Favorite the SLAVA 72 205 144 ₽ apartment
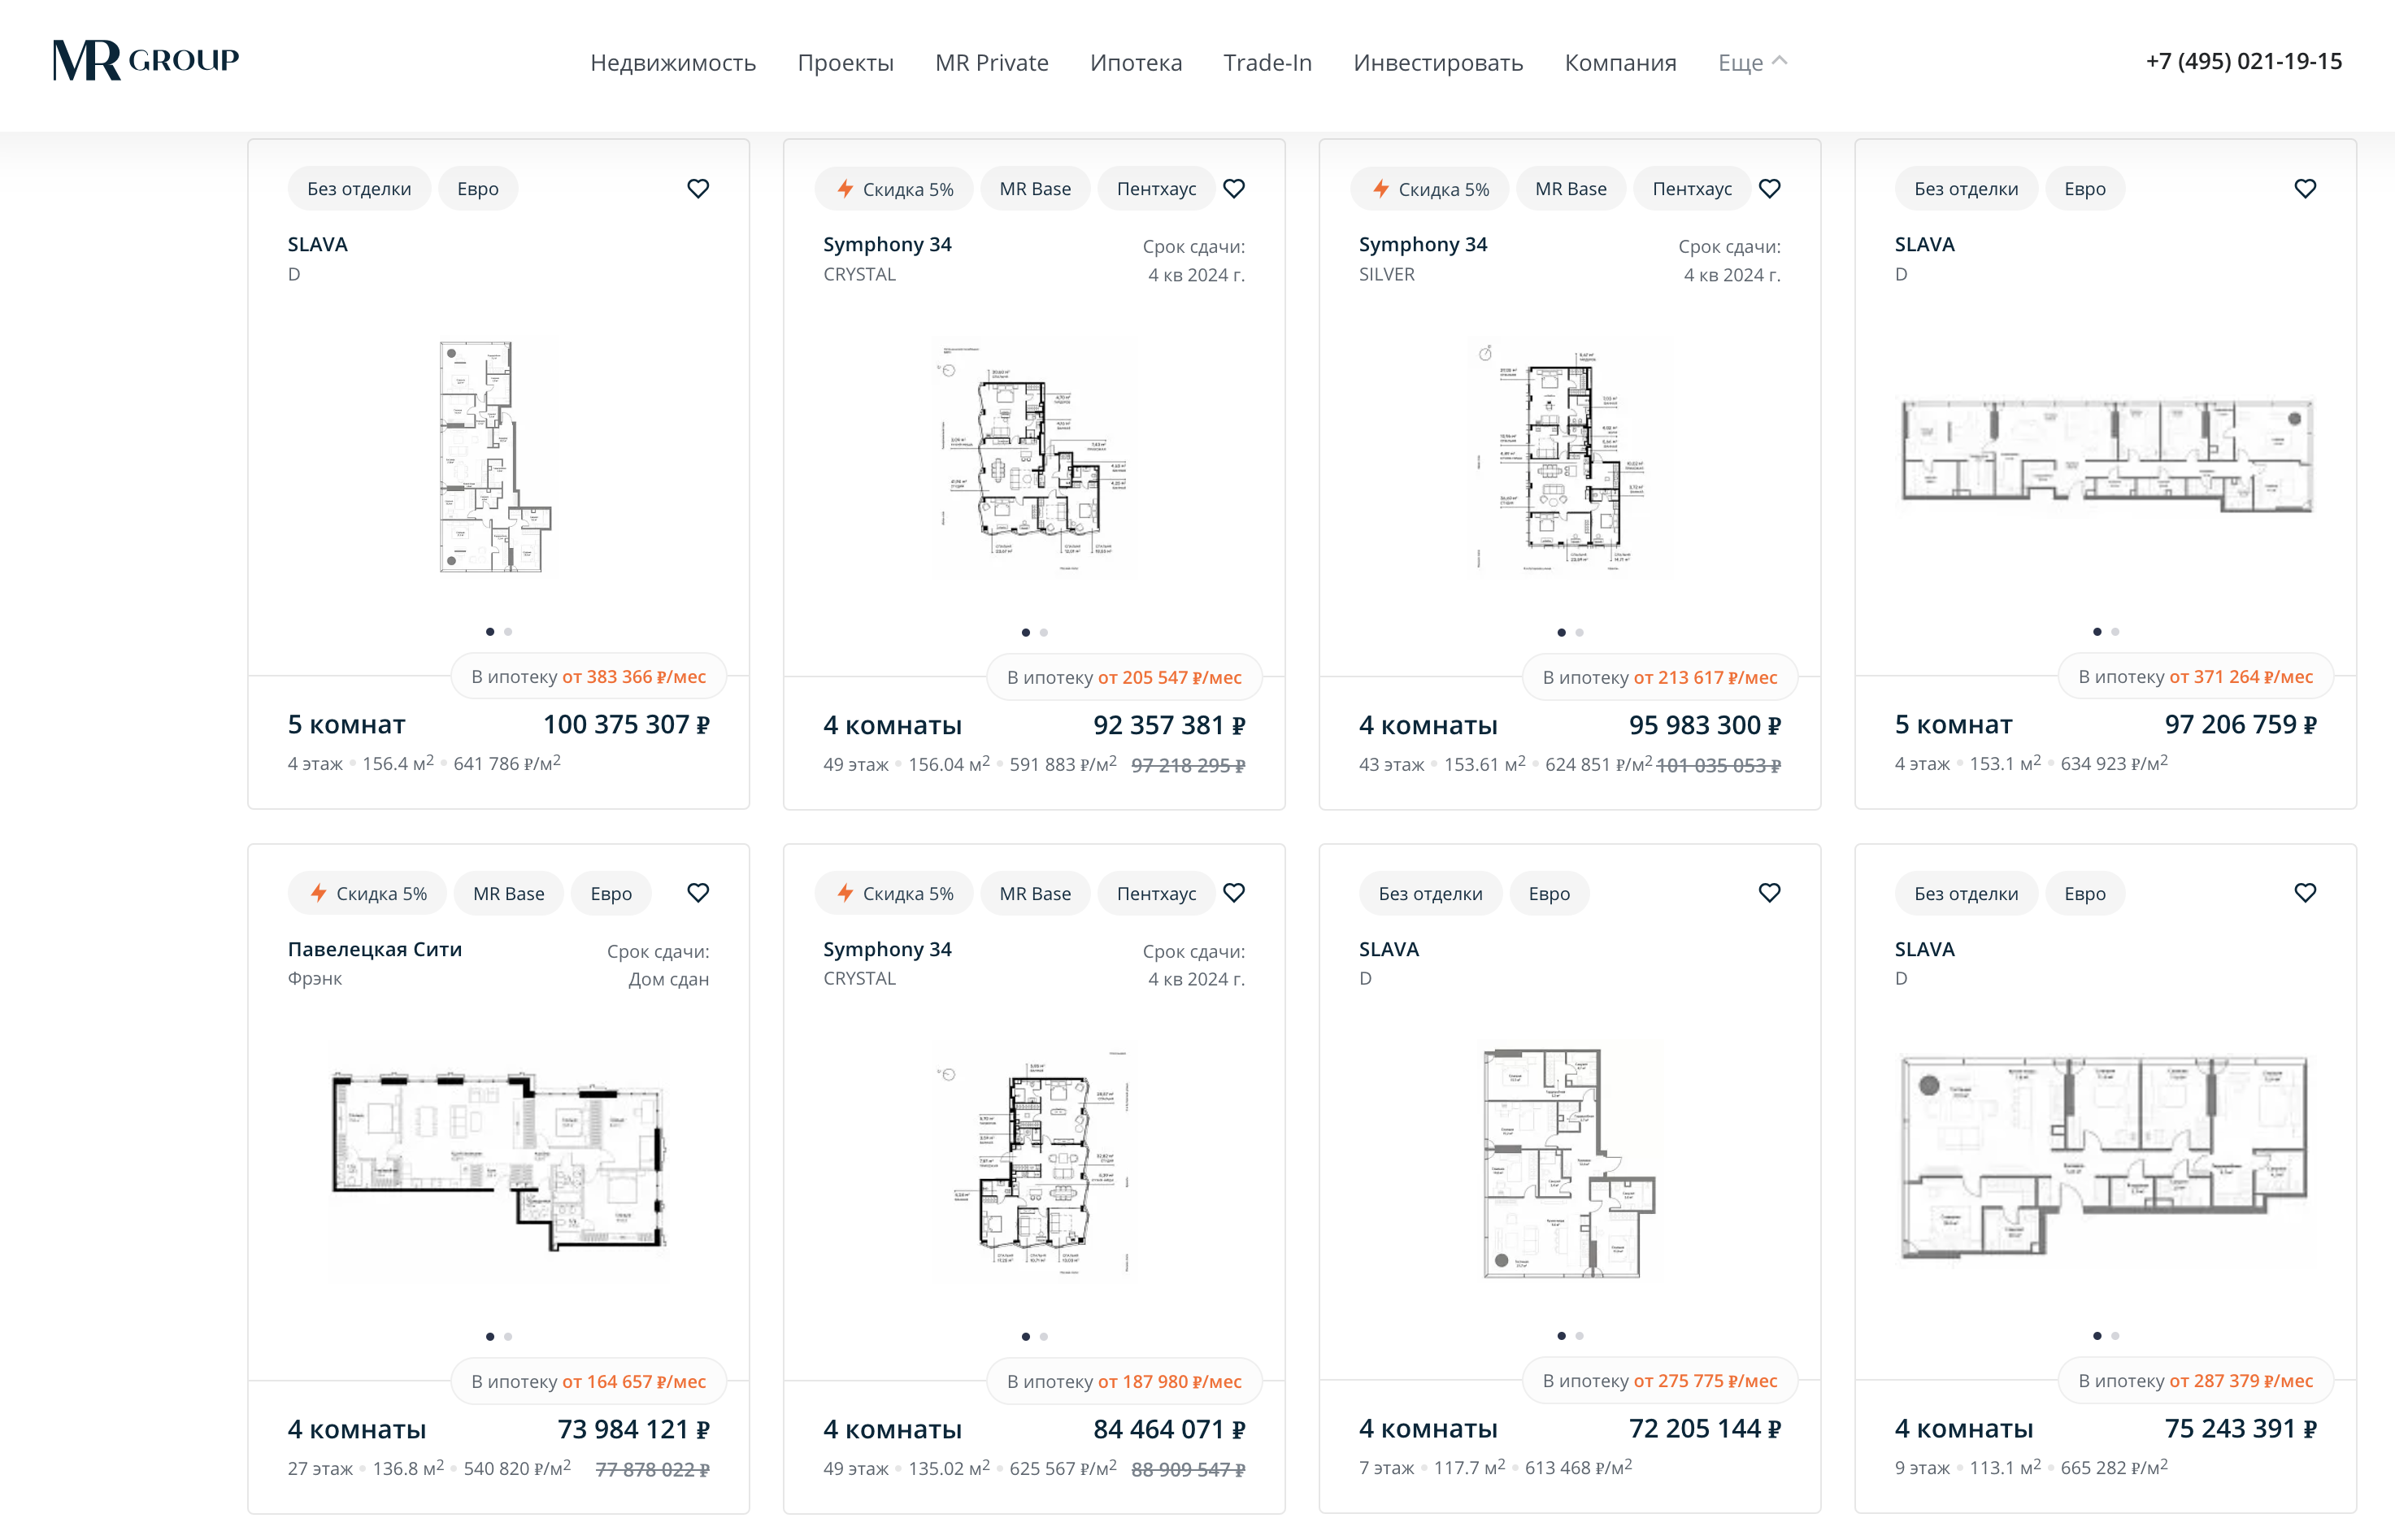Viewport: 2395px width, 1540px height. click(1771, 892)
